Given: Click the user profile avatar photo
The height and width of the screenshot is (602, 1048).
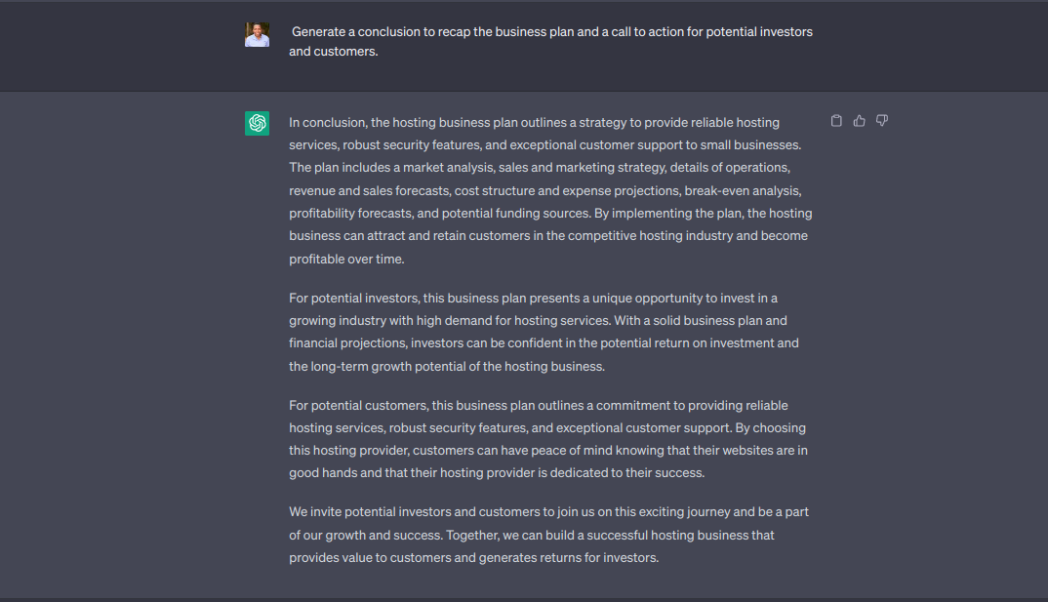Looking at the screenshot, I should tap(257, 35).
